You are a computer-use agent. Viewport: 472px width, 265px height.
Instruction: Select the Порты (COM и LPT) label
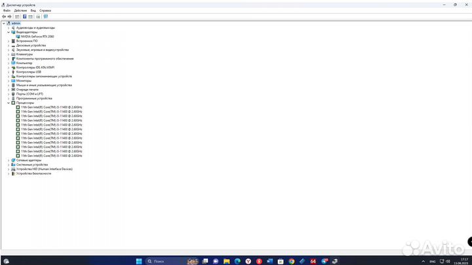pyautogui.click(x=29, y=94)
